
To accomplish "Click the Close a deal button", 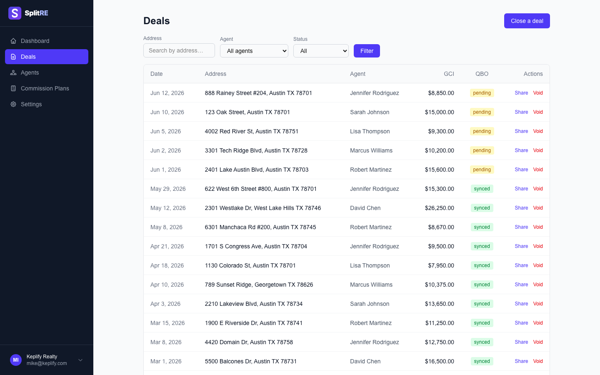I will pos(527,21).
